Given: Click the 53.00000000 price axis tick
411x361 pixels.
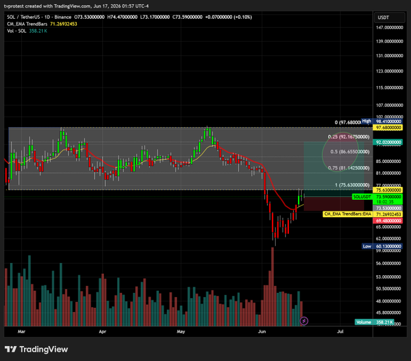Looking at the screenshot, I should tap(389, 277).
